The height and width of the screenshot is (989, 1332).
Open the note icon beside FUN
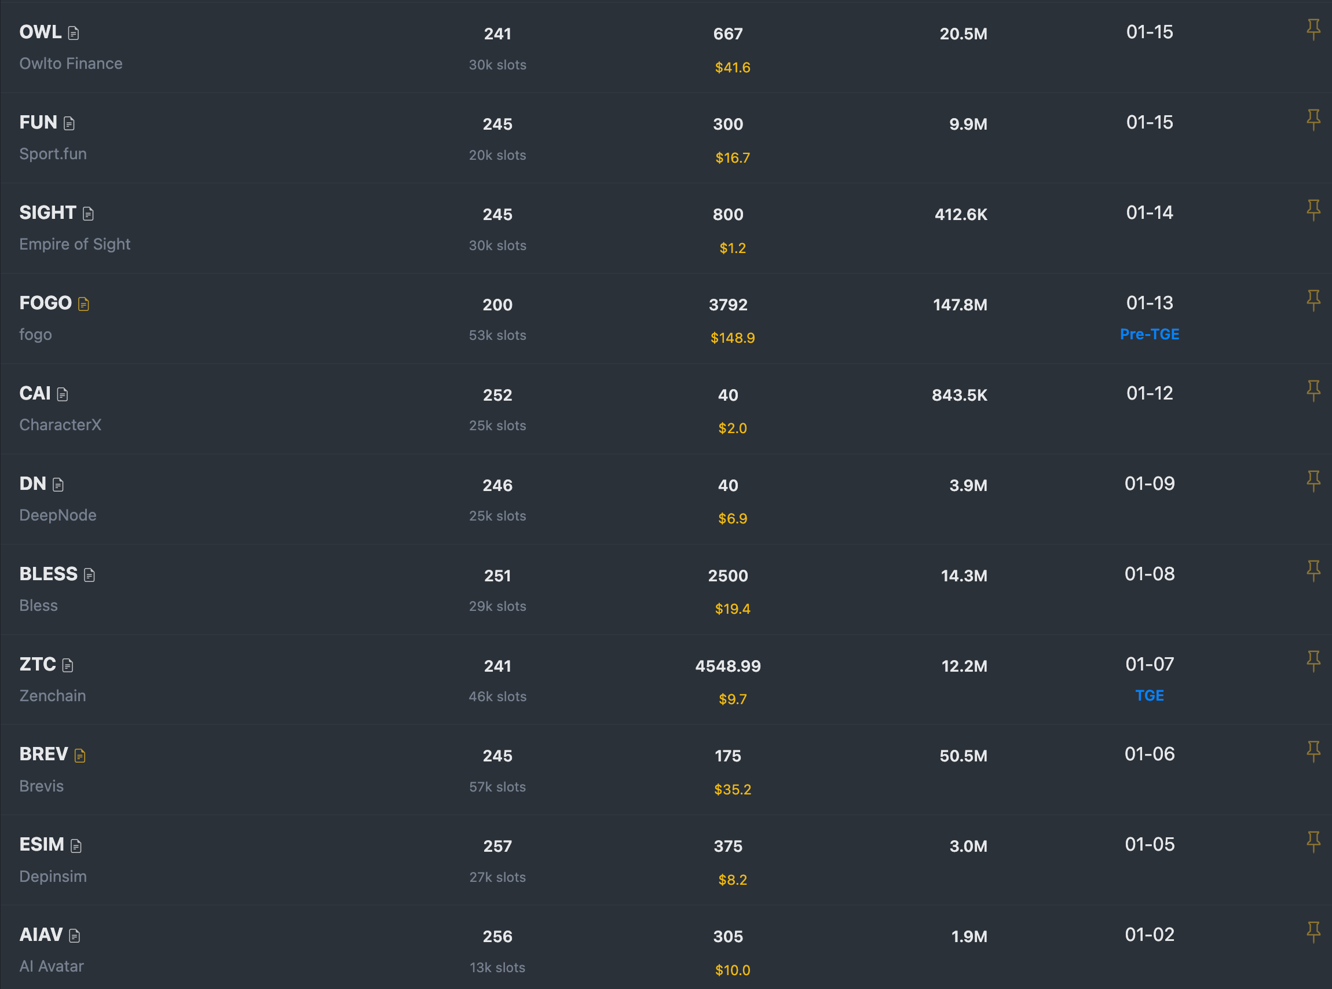click(69, 124)
